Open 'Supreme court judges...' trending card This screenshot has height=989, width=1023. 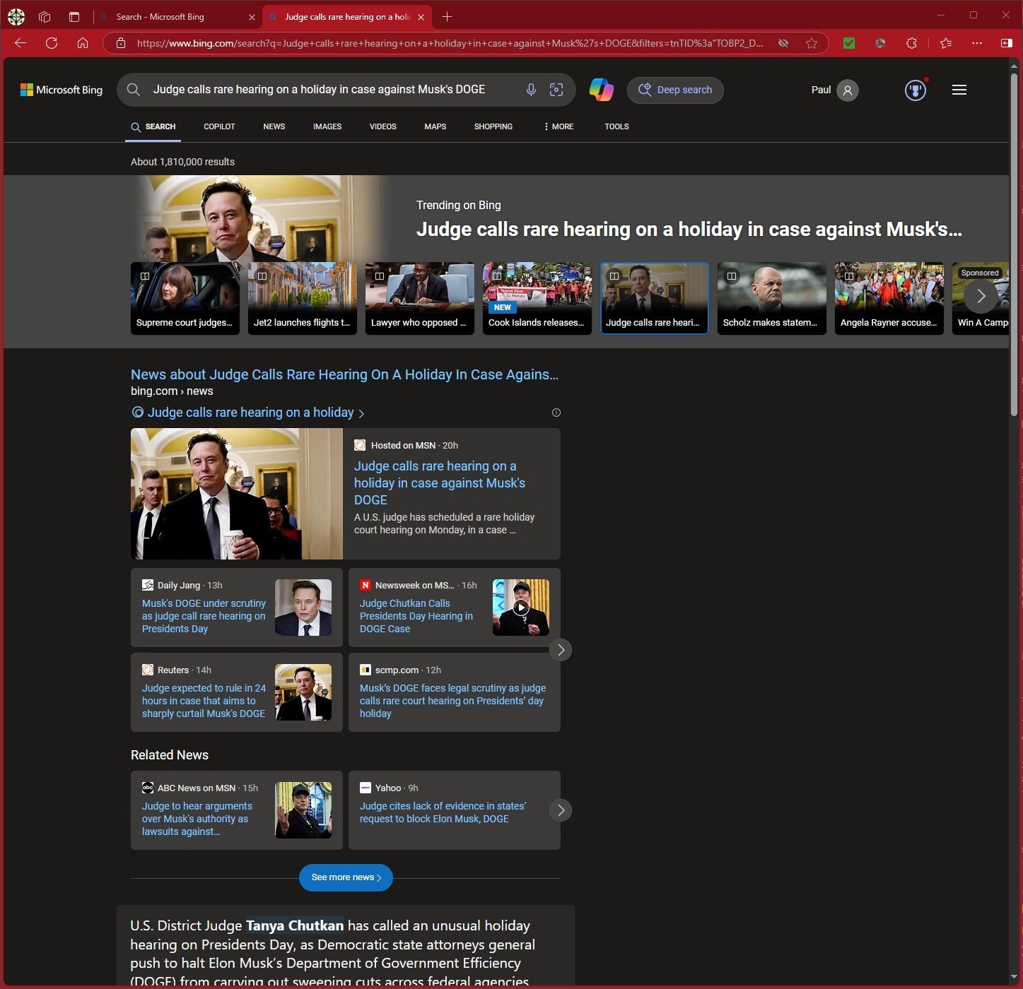click(x=185, y=298)
